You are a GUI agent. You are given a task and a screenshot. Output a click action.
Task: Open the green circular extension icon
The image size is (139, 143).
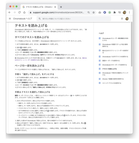click(109, 12)
